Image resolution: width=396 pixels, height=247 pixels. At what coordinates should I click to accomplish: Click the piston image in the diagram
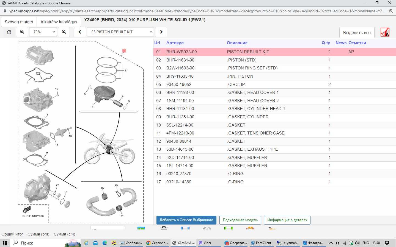(104, 94)
